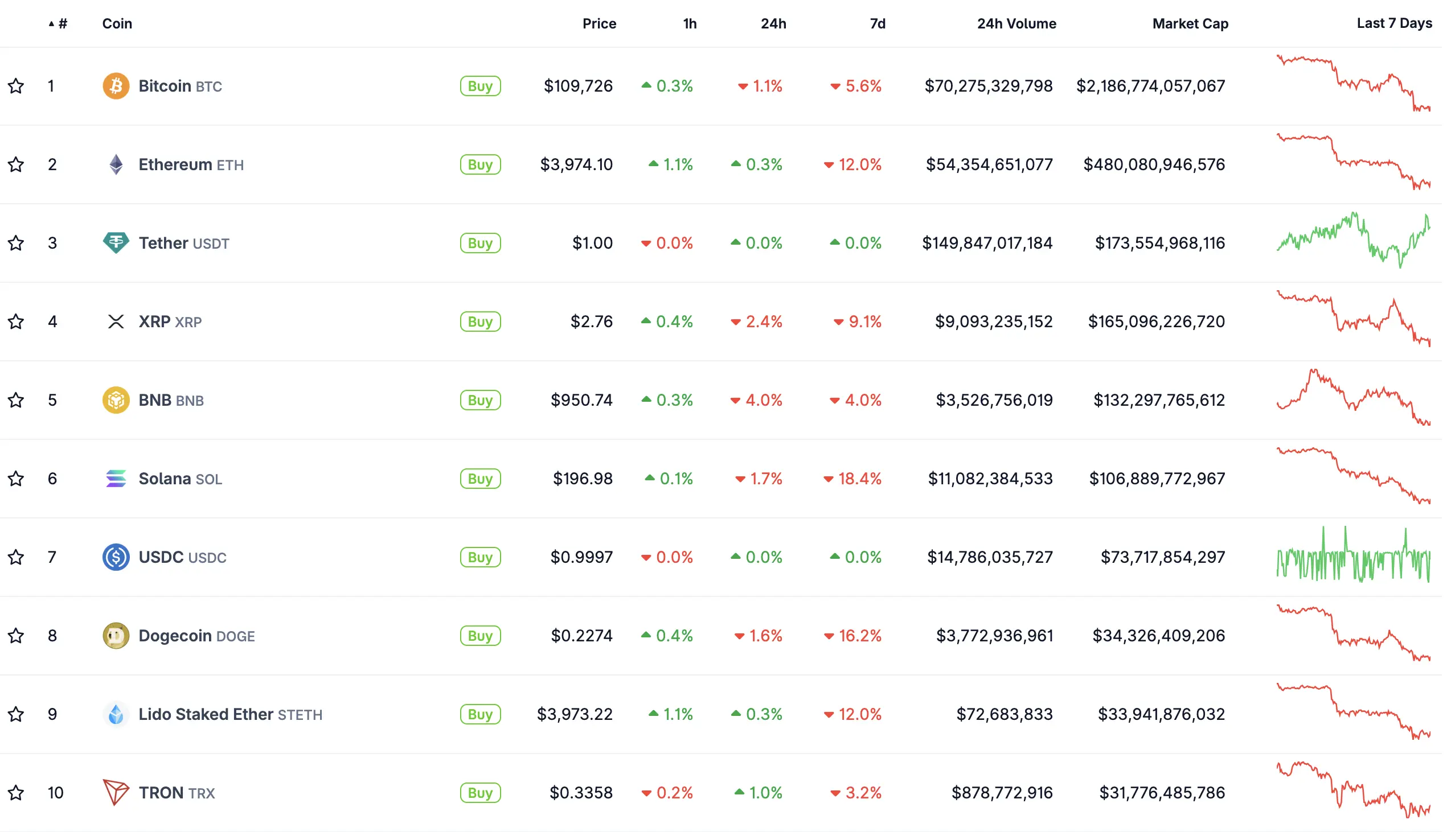The height and width of the screenshot is (832, 1451).
Task: Click the Last 7 Days header
Action: 1395,23
